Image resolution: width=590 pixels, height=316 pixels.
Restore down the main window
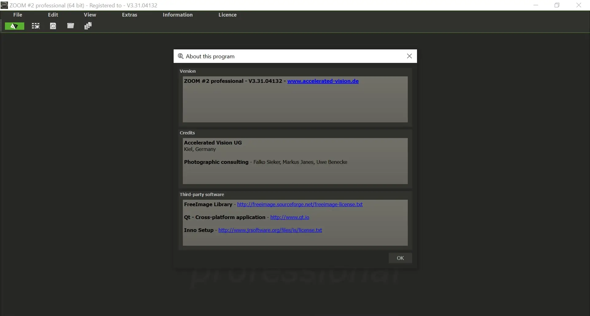[x=557, y=5]
